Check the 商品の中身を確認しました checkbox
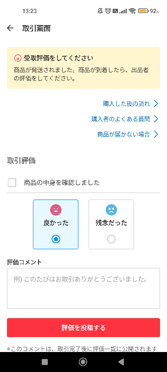167x372 pixels. [x=12, y=183]
